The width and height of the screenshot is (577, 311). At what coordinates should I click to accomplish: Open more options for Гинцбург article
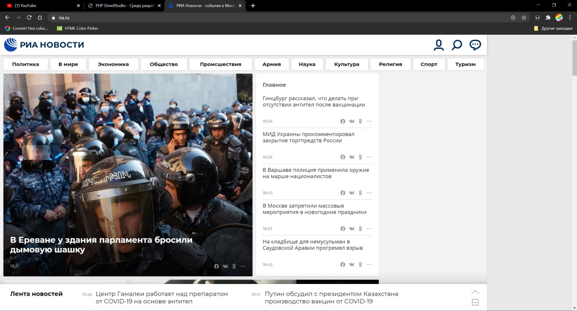369,121
